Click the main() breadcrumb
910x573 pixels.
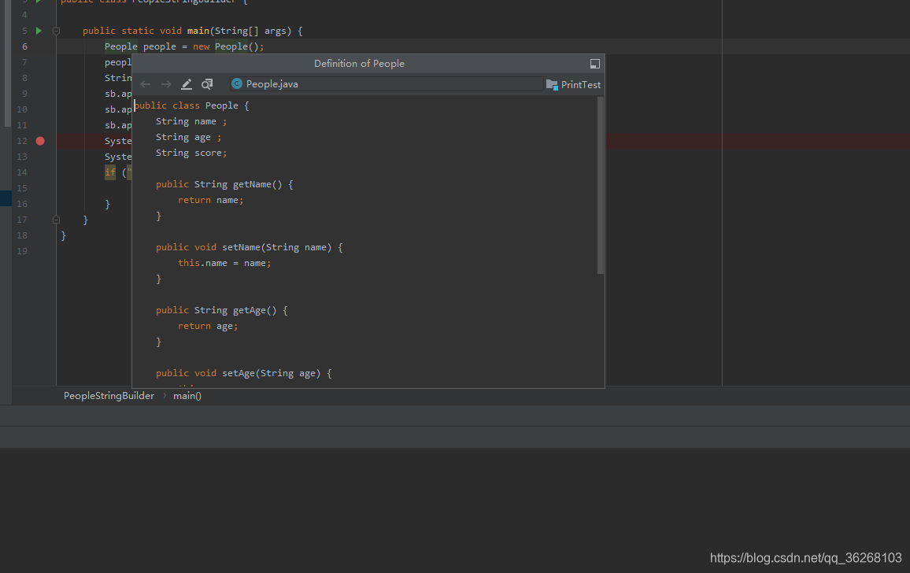coord(187,396)
